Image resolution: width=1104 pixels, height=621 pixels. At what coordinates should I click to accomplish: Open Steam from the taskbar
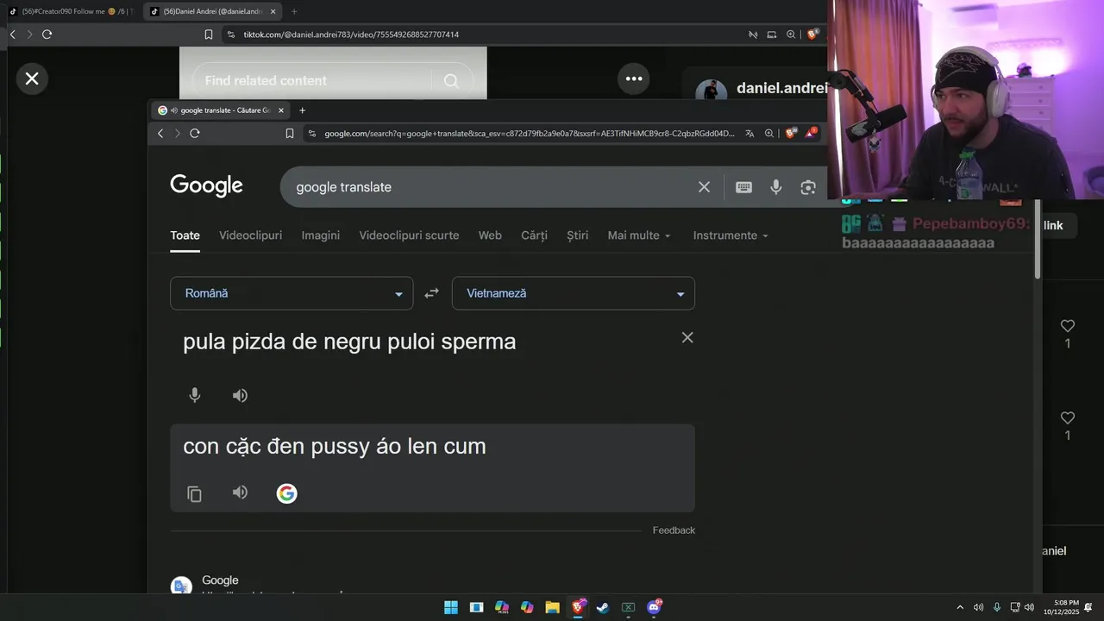(x=603, y=607)
